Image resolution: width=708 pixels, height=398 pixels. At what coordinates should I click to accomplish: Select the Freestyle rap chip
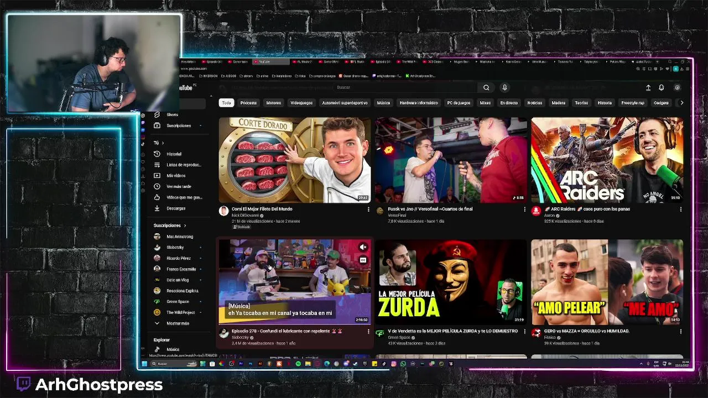tap(633, 103)
